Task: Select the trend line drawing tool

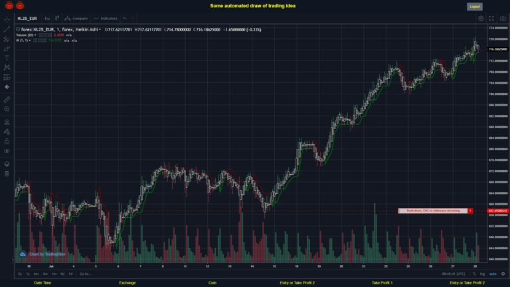Action: (x=7, y=30)
